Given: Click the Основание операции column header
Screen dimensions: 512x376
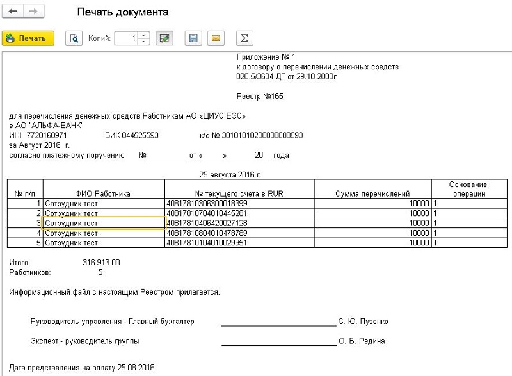Looking at the screenshot, I should pos(468,189).
